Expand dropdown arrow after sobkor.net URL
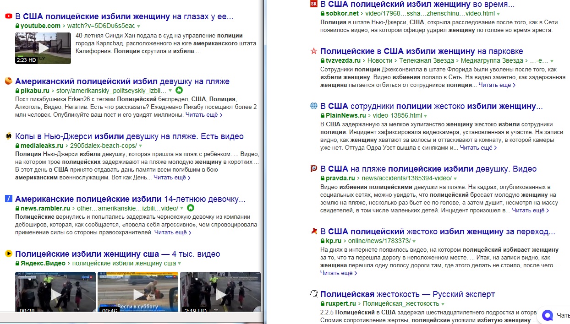The image size is (570, 324). coord(499,14)
